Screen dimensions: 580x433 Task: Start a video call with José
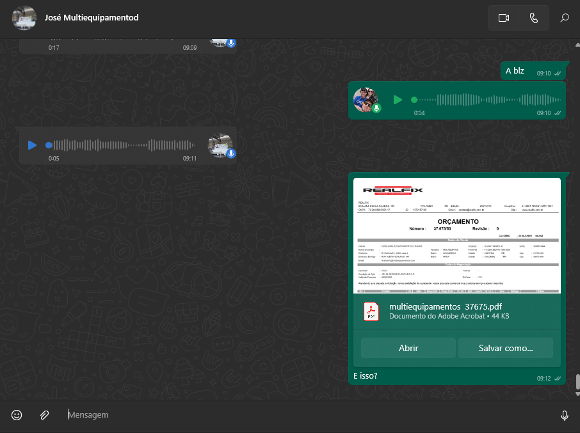pyautogui.click(x=503, y=18)
